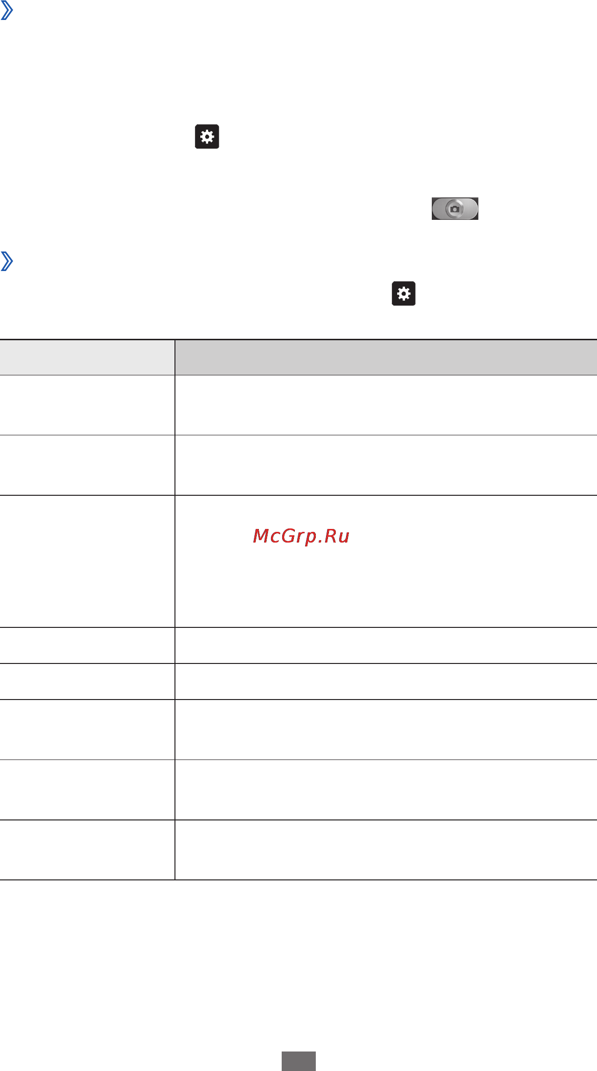Click the settings gear icon just above the table
Image resolution: width=597 pixels, height=1071 pixels.
coord(404,293)
